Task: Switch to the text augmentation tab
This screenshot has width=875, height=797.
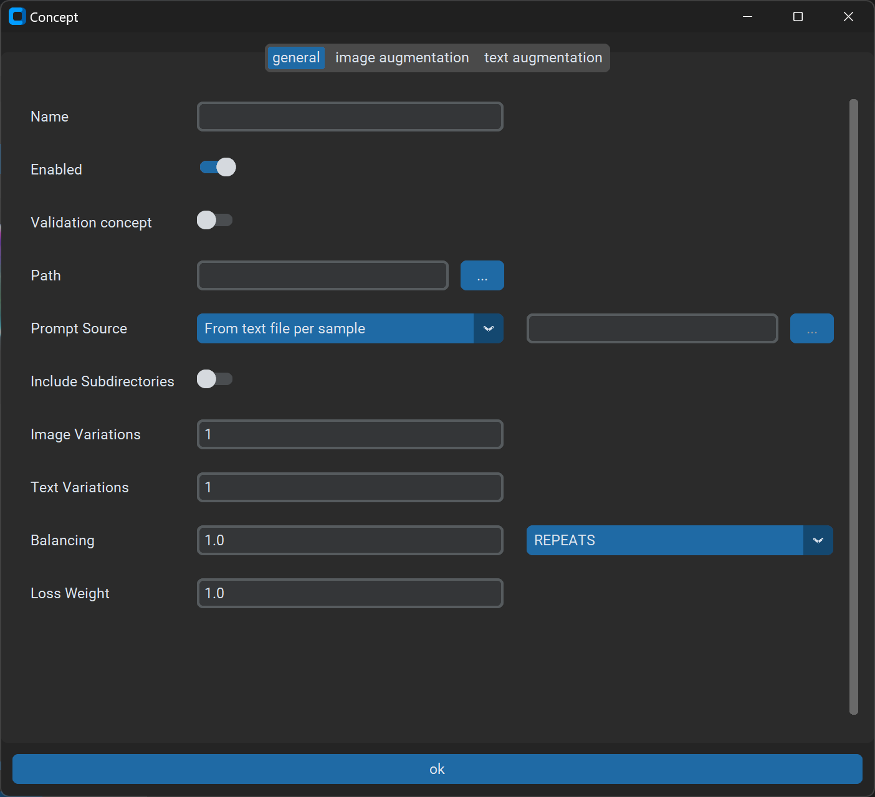Action: [x=543, y=58]
